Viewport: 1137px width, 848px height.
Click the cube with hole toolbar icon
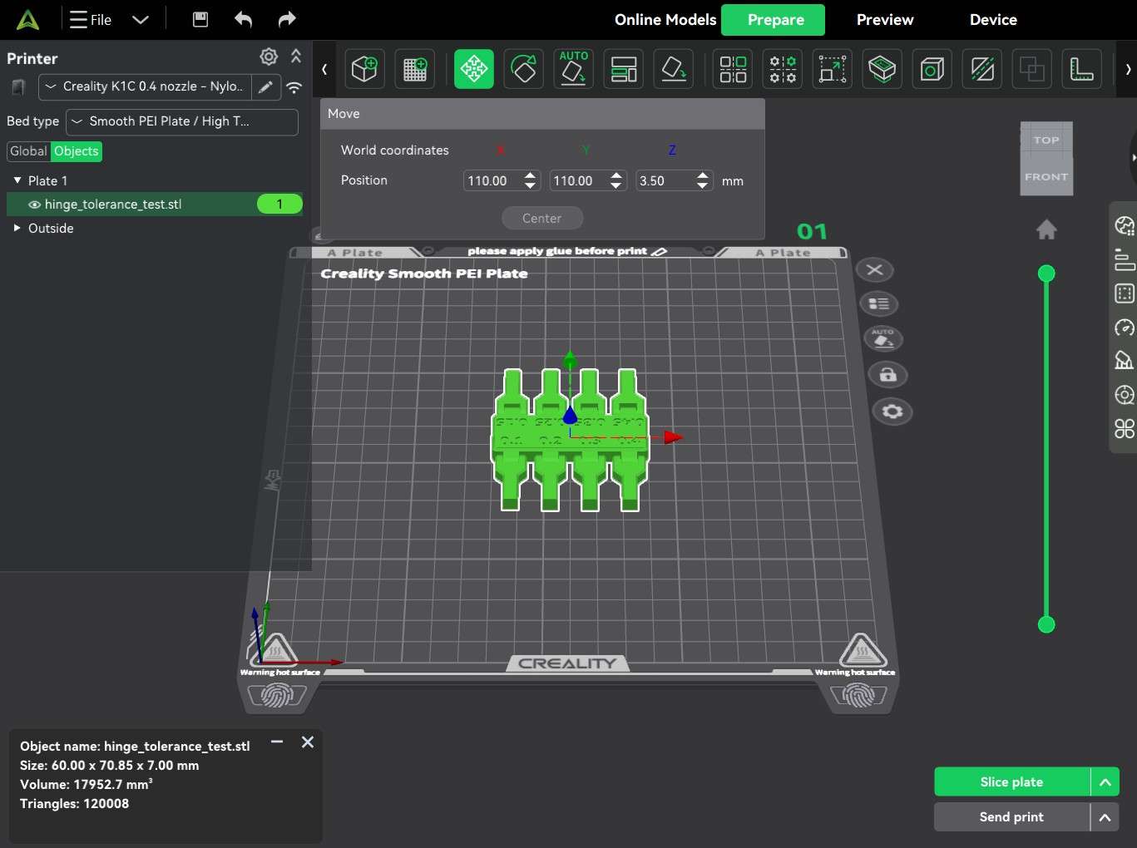coord(932,69)
